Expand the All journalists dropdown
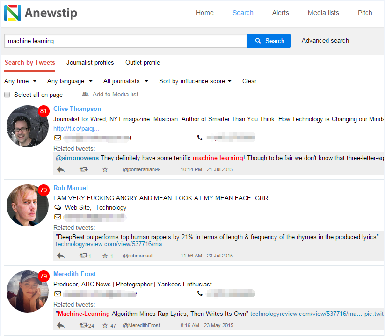Image resolution: width=385 pixels, height=336 pixels. pyautogui.click(x=126, y=81)
